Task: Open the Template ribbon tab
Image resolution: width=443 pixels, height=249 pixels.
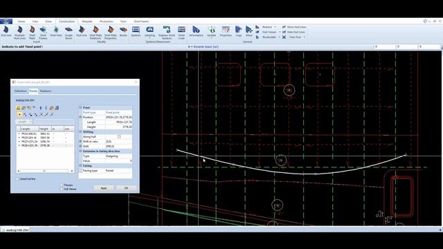Action: click(87, 21)
